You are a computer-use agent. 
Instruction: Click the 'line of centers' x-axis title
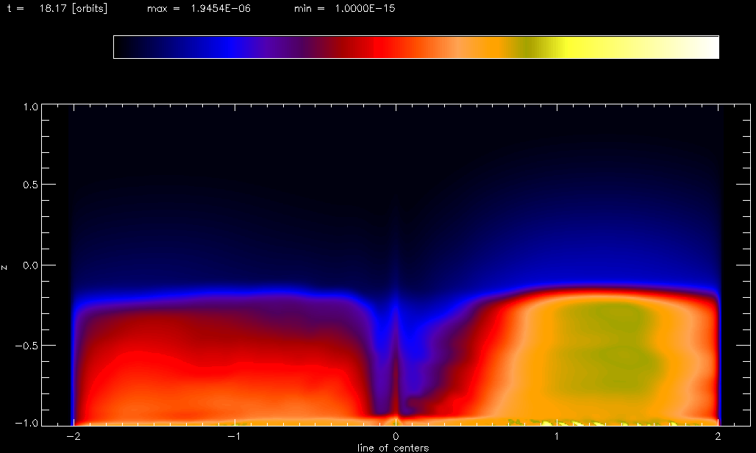pos(393,447)
